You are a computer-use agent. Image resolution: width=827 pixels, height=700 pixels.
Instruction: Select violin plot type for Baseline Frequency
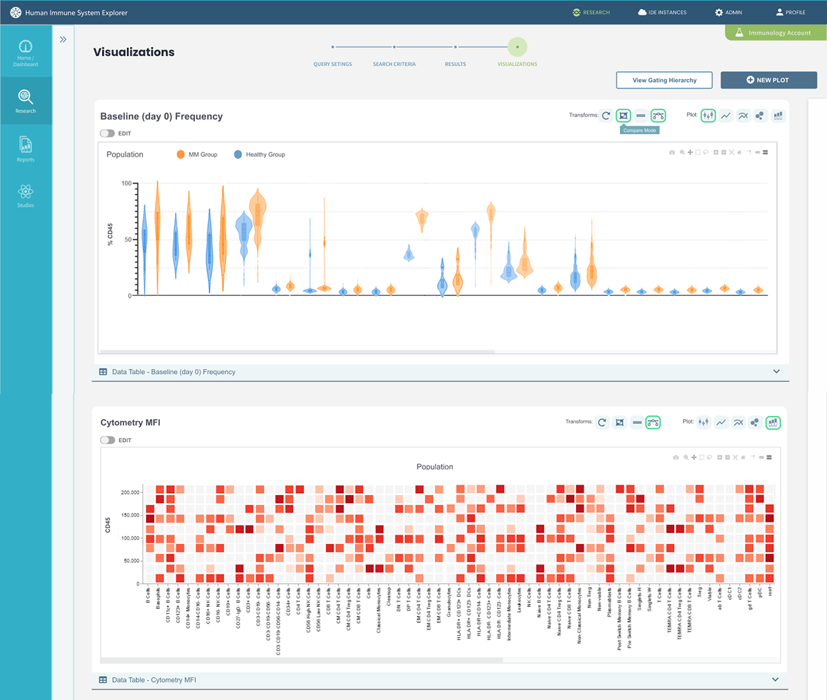point(708,116)
